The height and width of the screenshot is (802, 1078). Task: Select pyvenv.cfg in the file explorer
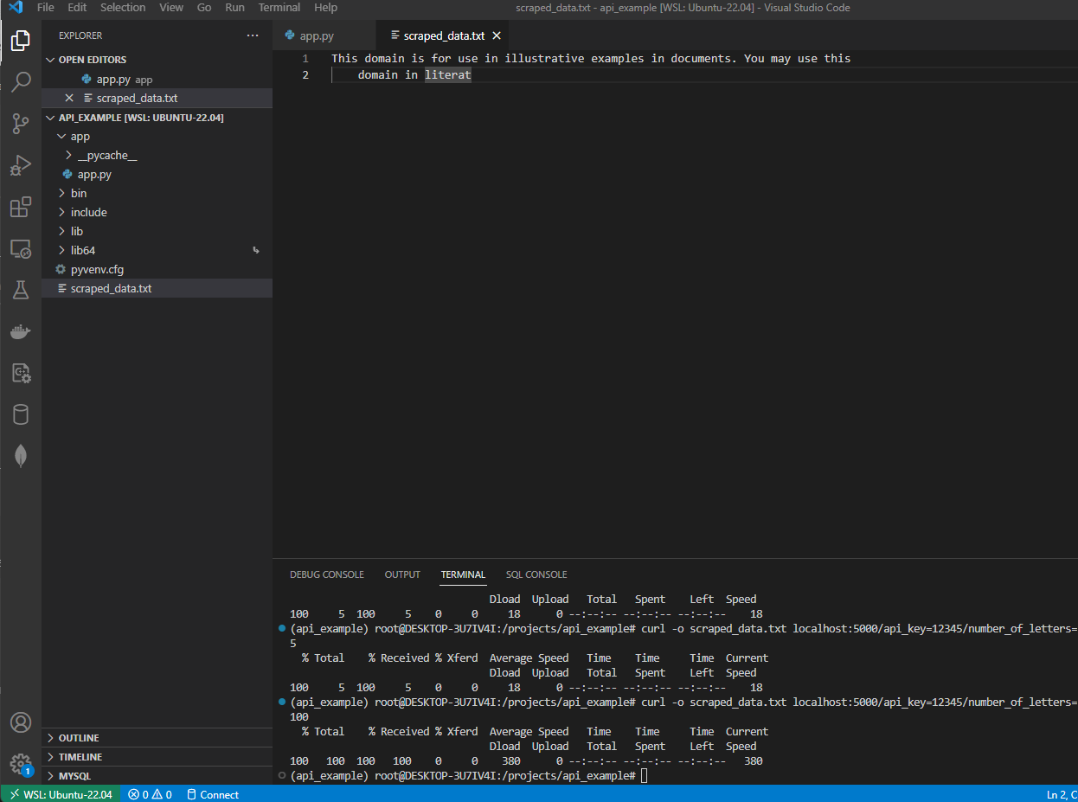[96, 269]
